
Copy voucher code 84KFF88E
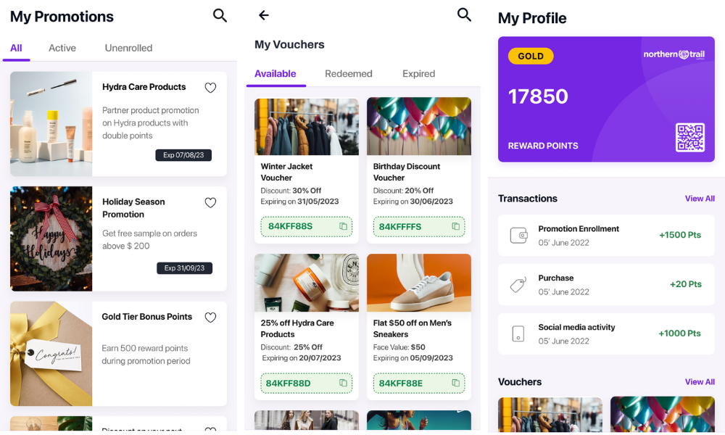pyautogui.click(x=455, y=383)
